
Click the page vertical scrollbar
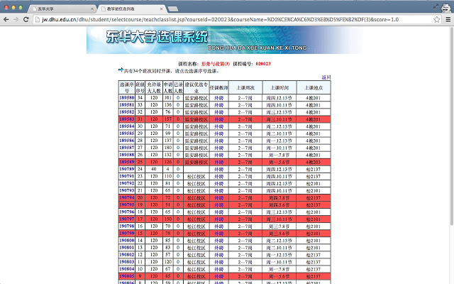452,126
